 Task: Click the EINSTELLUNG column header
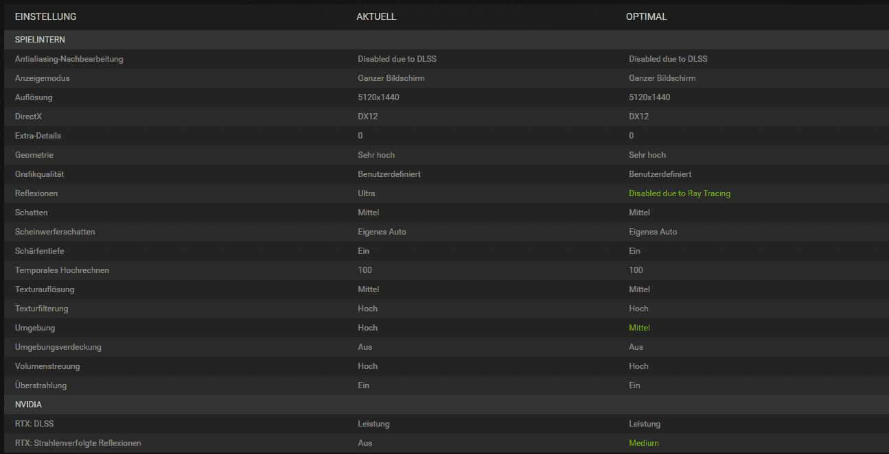45,16
